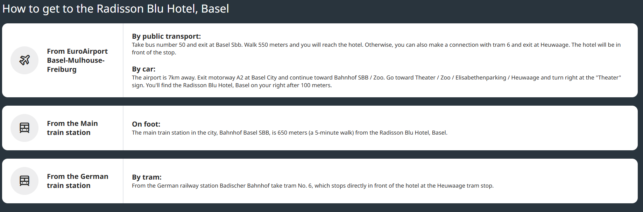Click the tram No. 6 directions sentence

click(312, 186)
